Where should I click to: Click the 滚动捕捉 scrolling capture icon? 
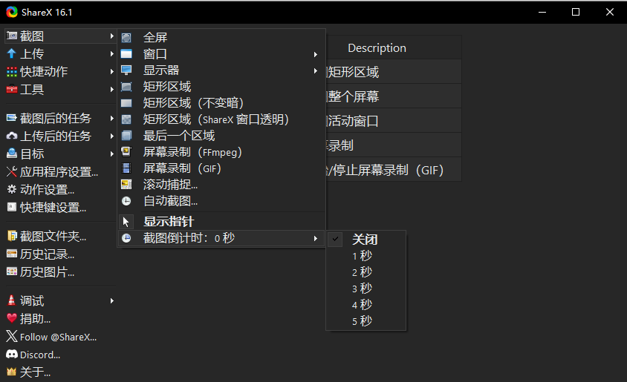click(126, 185)
